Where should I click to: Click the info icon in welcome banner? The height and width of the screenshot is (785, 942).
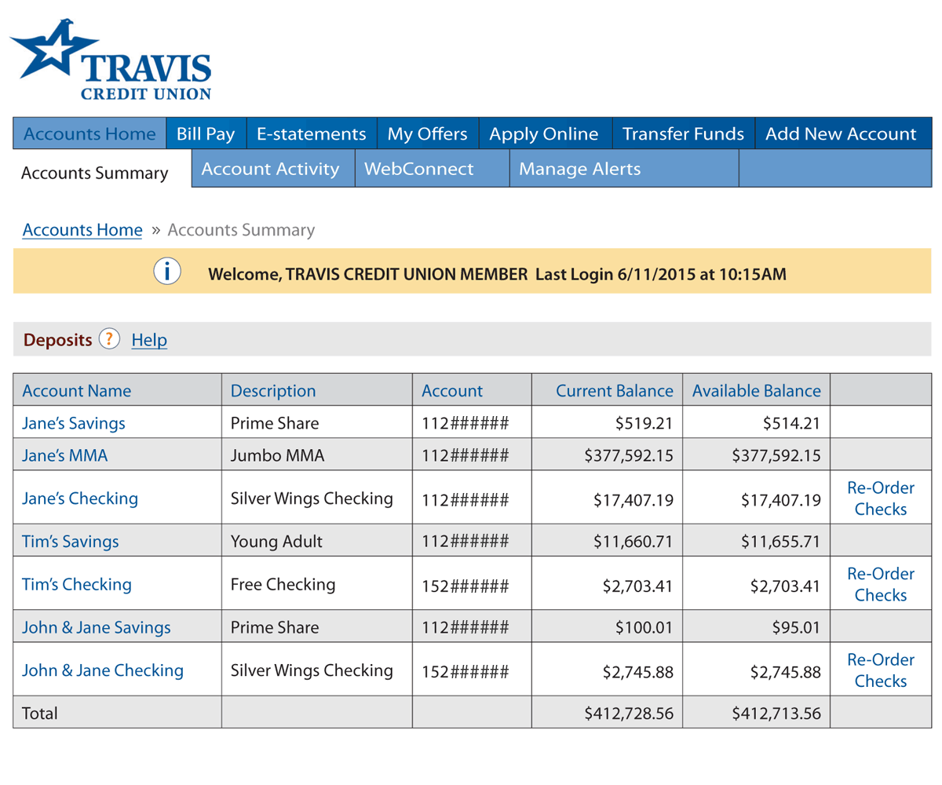tap(166, 272)
